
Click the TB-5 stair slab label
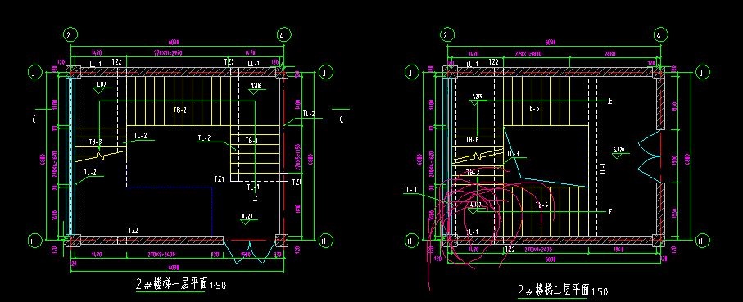tap(533, 108)
